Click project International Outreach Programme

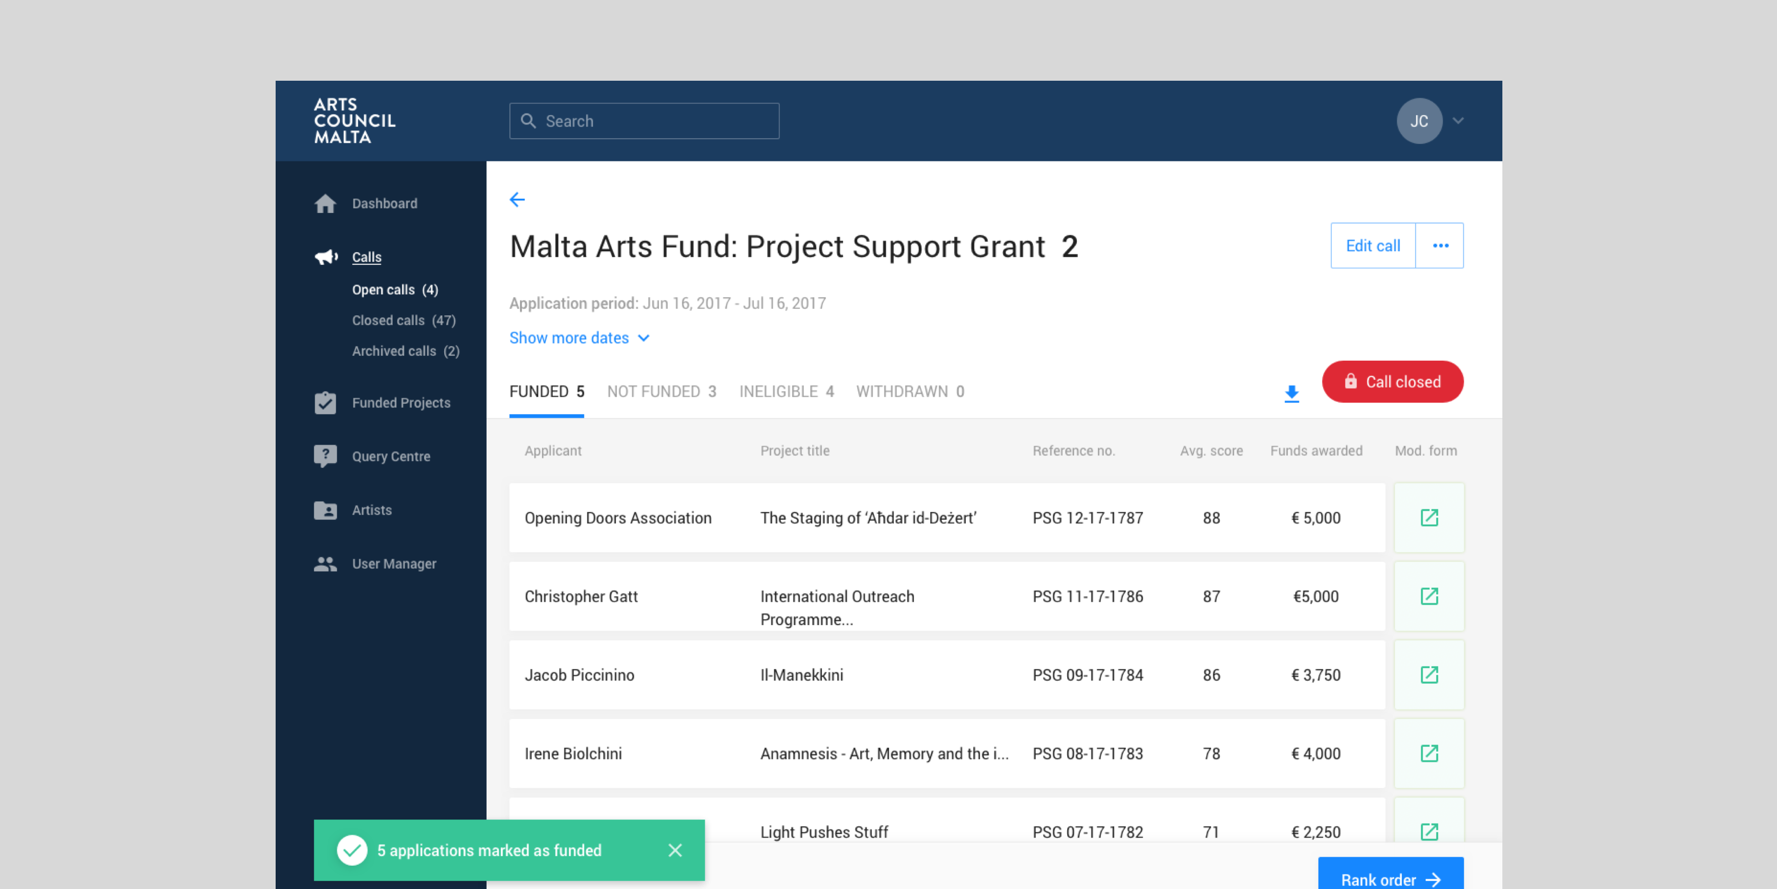coord(838,607)
